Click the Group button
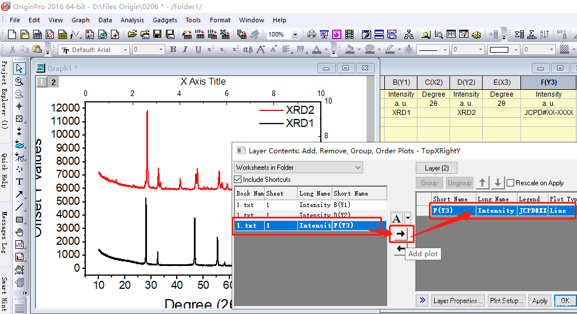Viewport: 577px width, 314px height. [429, 183]
